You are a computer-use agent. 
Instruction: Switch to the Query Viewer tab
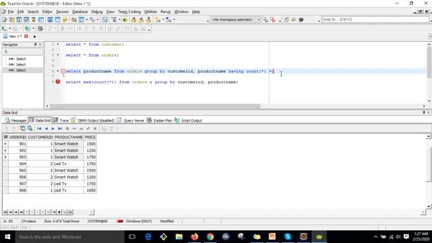[130, 120]
